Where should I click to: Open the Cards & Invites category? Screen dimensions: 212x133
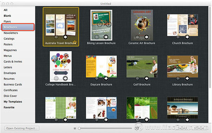click(x=13, y=61)
